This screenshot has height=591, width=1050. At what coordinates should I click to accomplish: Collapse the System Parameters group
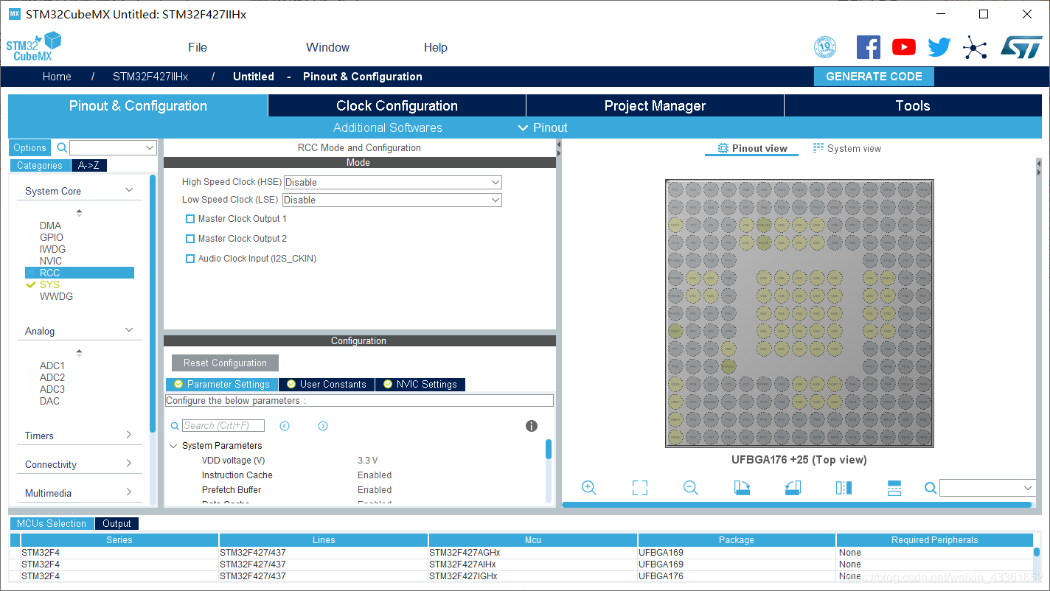[x=174, y=446]
